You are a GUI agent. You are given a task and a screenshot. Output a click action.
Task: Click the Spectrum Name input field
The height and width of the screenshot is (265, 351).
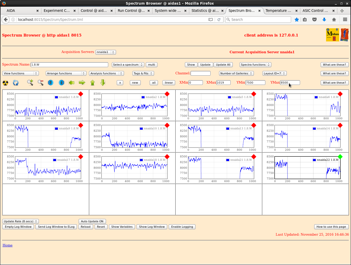(x=69, y=65)
